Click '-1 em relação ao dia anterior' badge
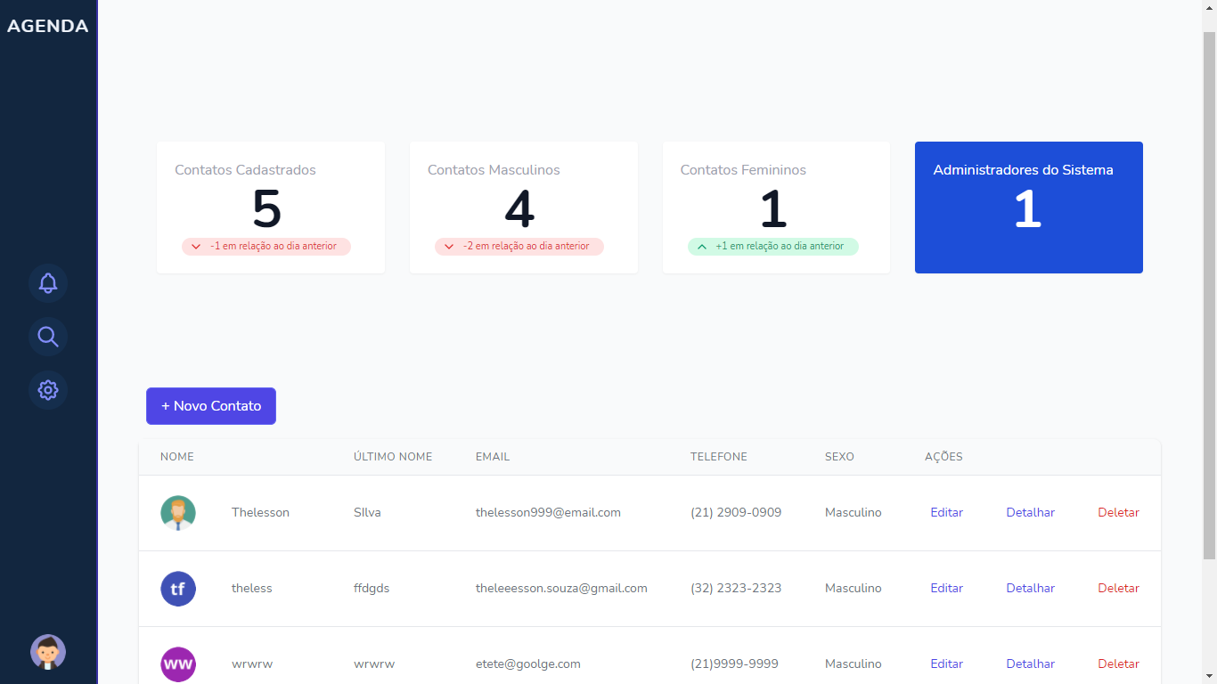 (x=266, y=247)
